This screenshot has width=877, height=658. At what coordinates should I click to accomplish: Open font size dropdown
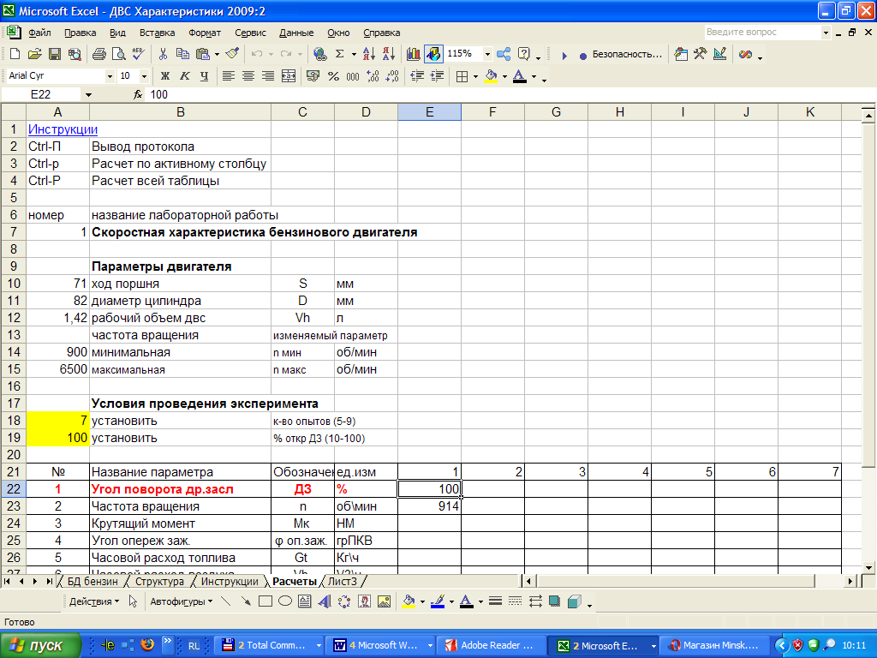coord(144,76)
